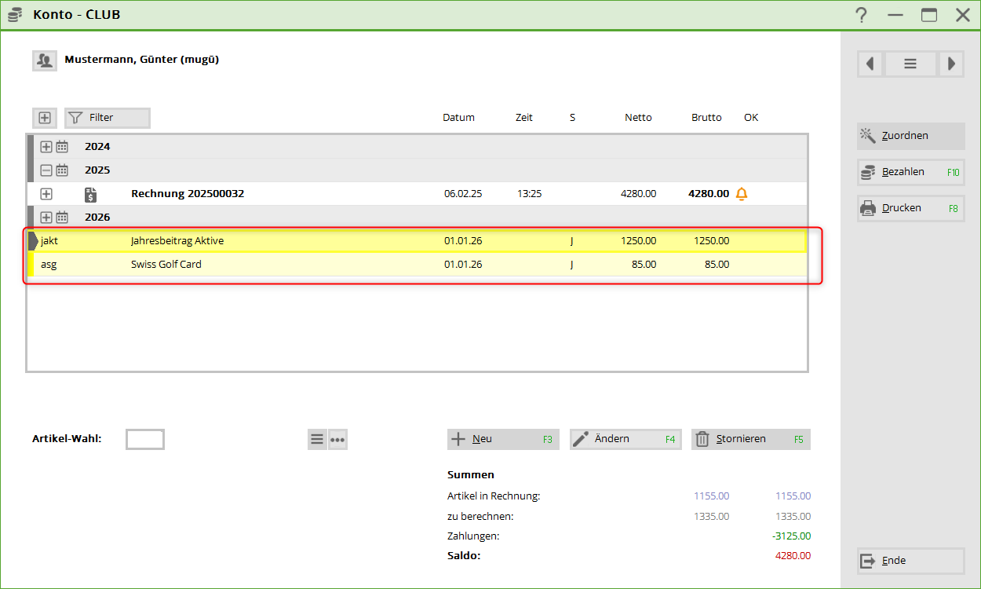This screenshot has width=981, height=589.
Task: Go to previous account with left arrow
Action: click(870, 64)
